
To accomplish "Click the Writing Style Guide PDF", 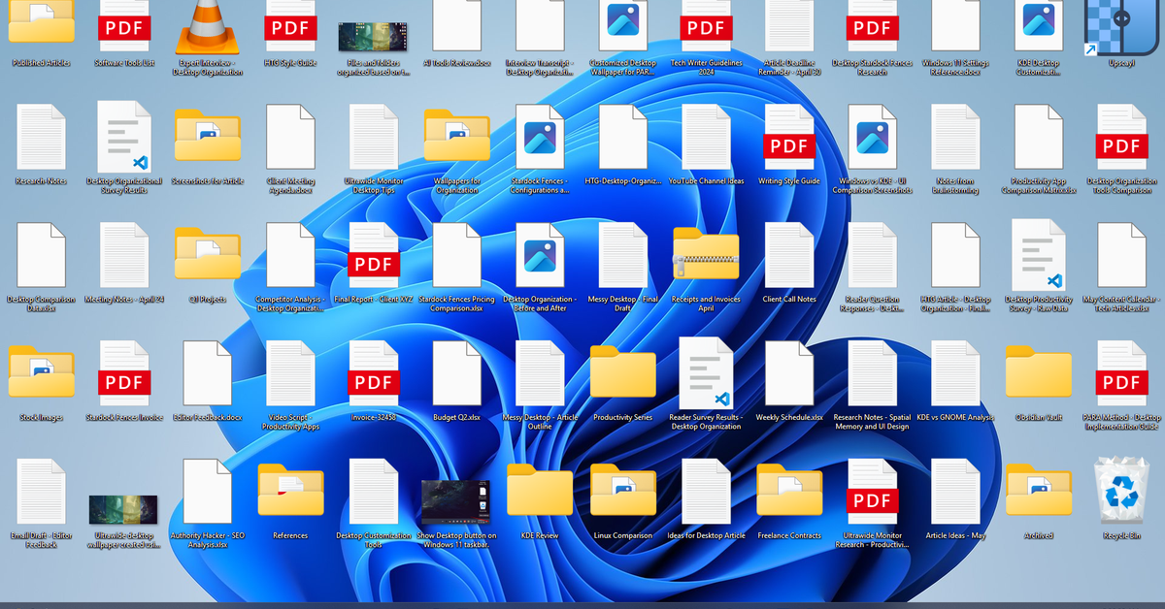I will click(788, 137).
